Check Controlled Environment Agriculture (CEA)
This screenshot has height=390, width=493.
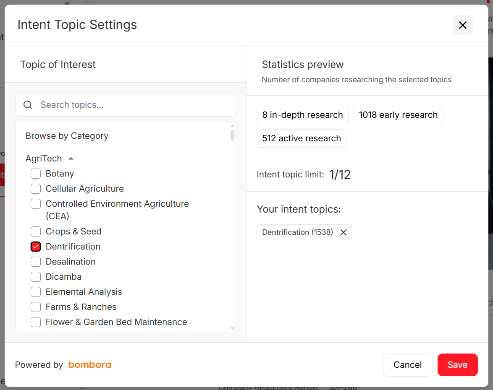click(x=36, y=204)
